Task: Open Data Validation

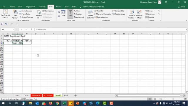Action: [101, 17]
